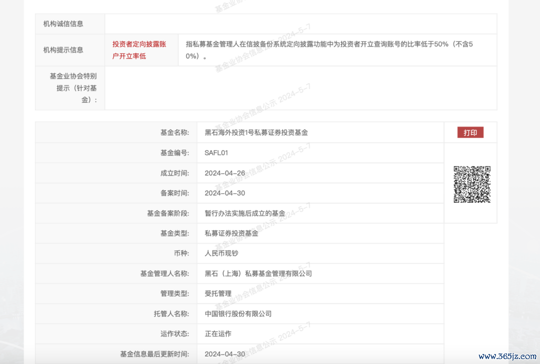Click the 备案时间 value 2024-04-30
The width and height of the screenshot is (540, 364).
tap(225, 193)
